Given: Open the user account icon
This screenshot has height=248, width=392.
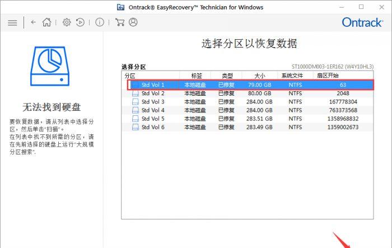Looking at the screenshot, I should click(133, 22).
